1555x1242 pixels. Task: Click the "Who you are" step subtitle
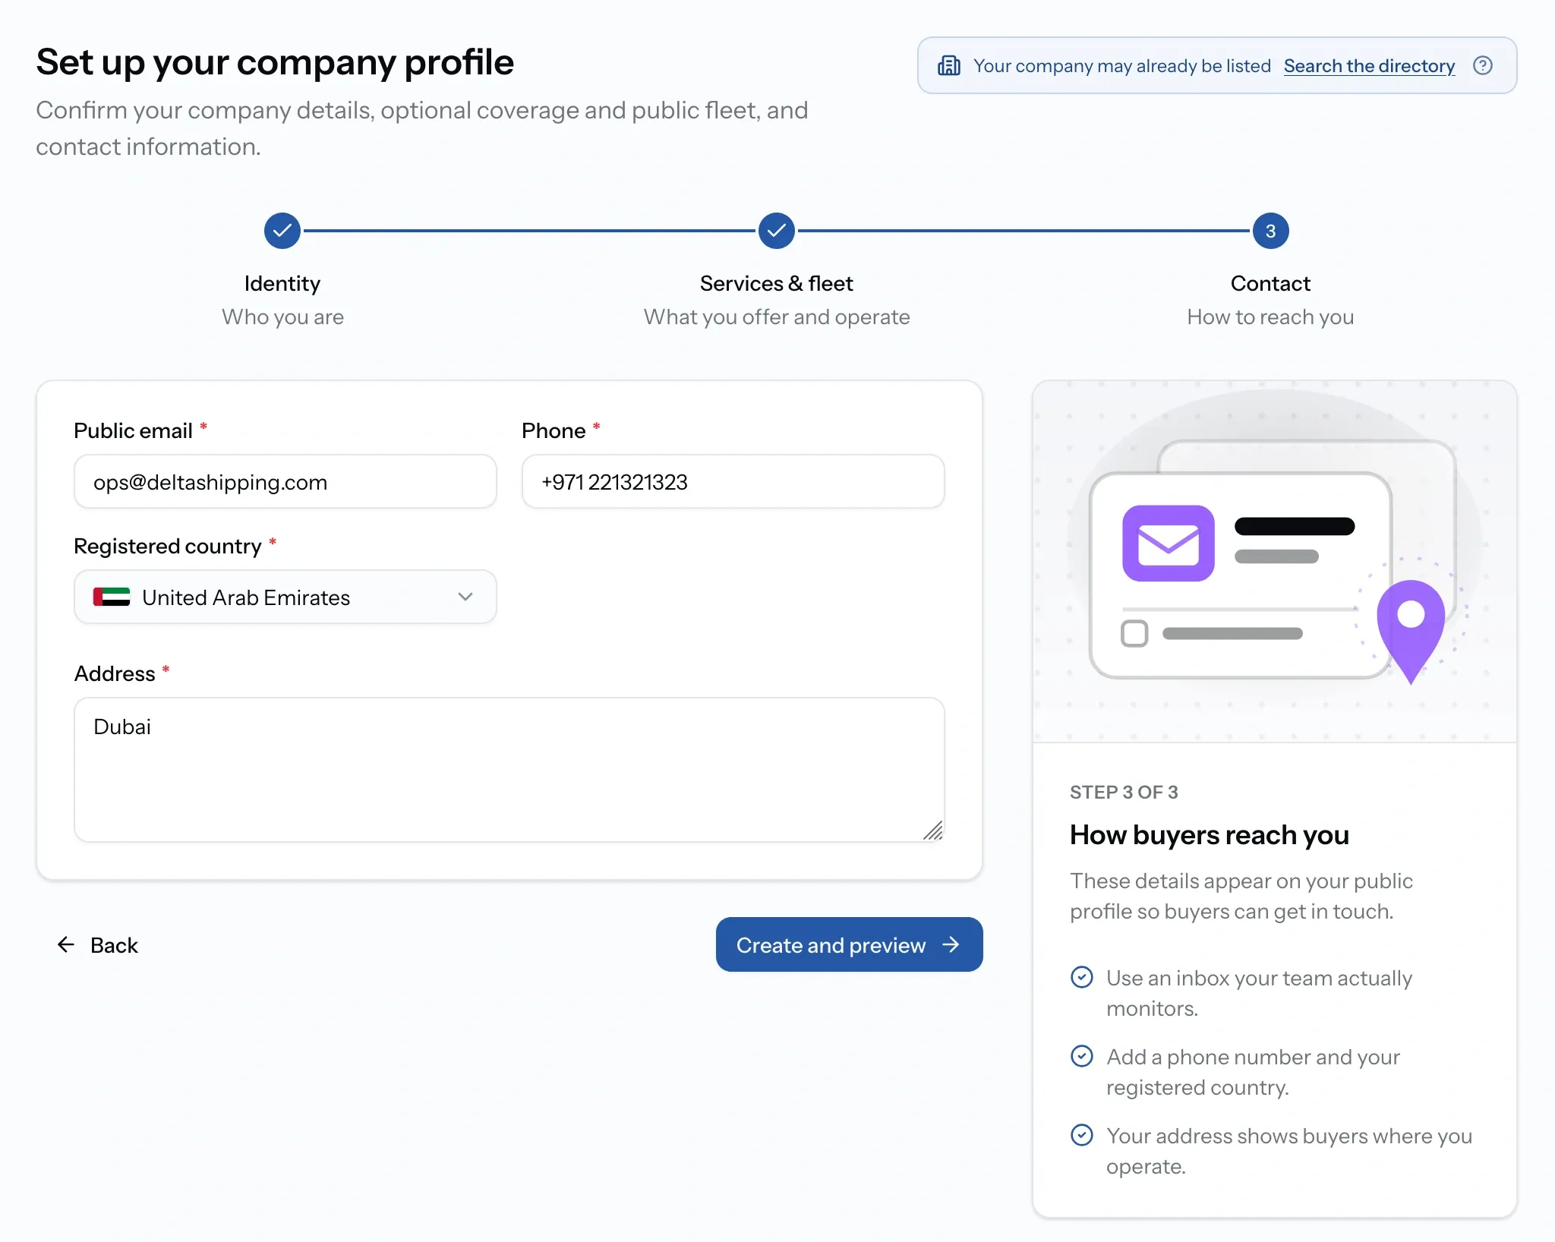[282, 317]
